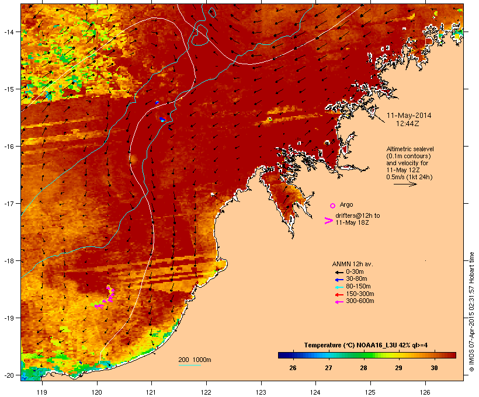479x397 pixels.
Task: Click the '0.5m/s (1kt 24h)' label
Action: coord(409,177)
